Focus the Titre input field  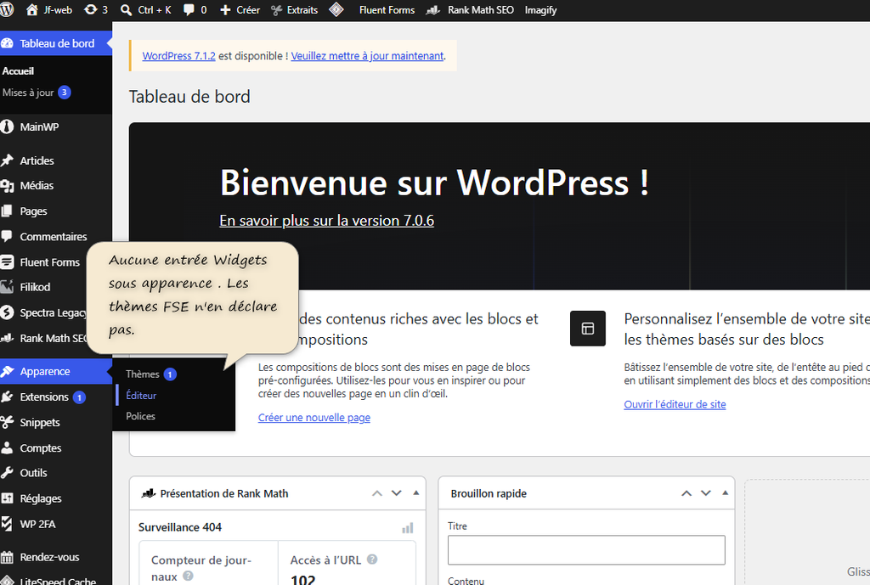586,550
